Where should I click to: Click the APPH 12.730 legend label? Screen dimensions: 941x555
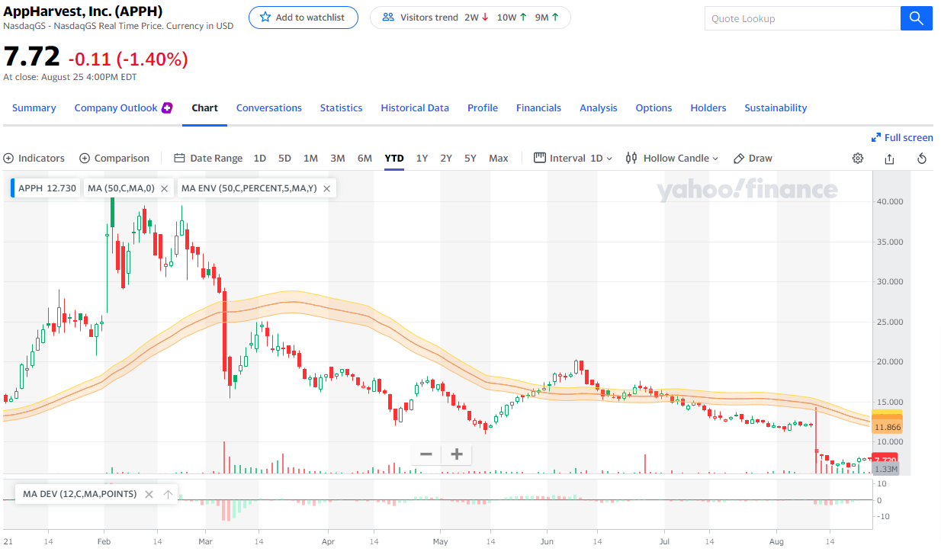pyautogui.click(x=47, y=188)
